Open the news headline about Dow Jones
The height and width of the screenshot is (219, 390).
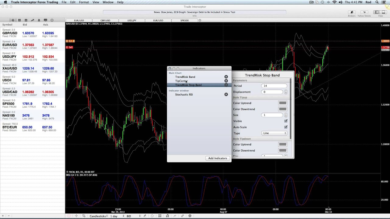[x=194, y=12]
